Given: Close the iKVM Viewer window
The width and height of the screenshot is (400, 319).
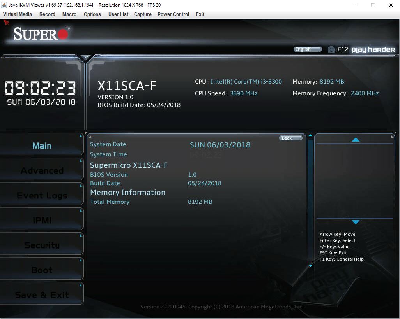Looking at the screenshot, I should [x=391, y=5].
